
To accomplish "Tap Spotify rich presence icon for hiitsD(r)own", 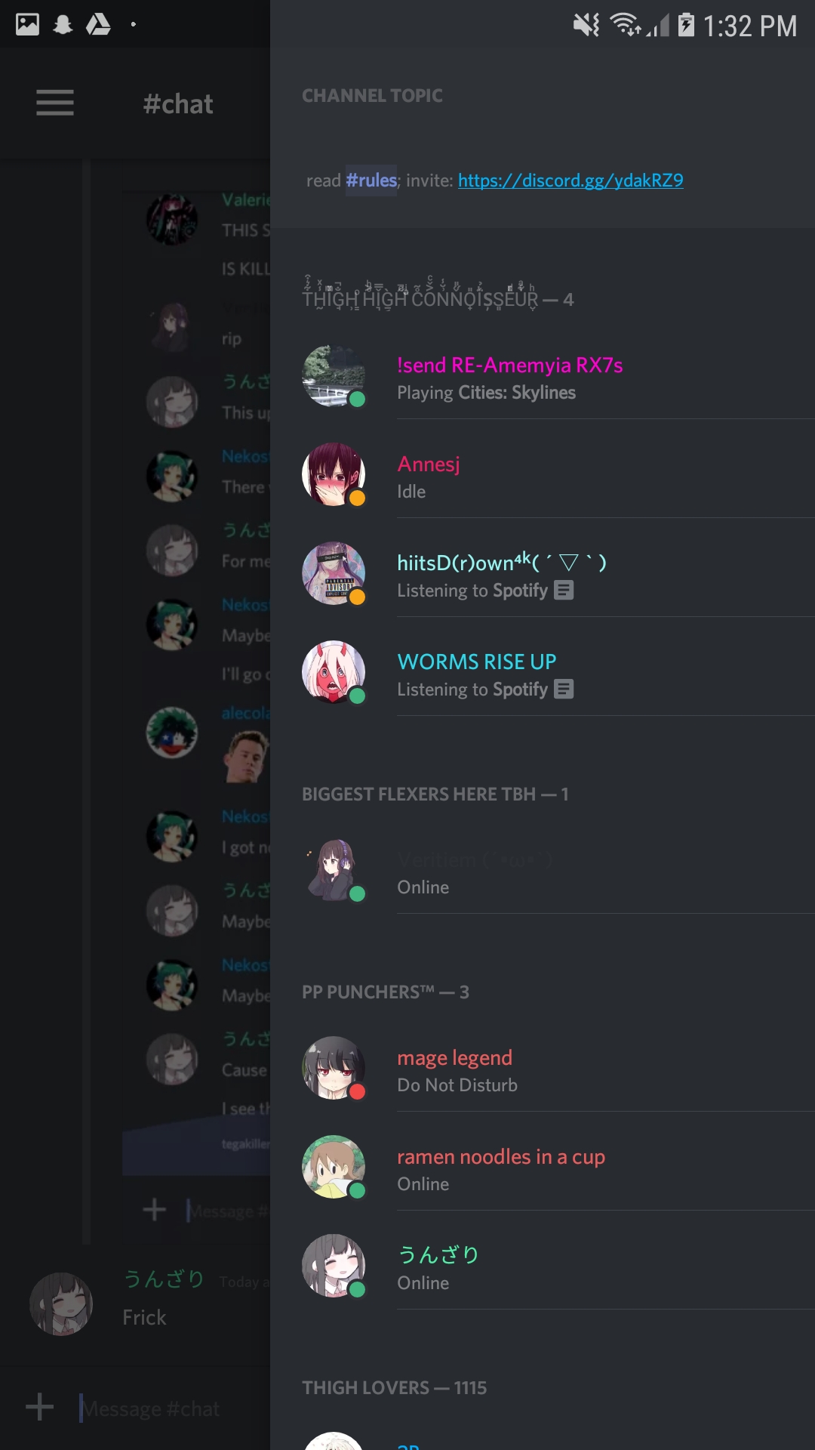I will click(564, 590).
